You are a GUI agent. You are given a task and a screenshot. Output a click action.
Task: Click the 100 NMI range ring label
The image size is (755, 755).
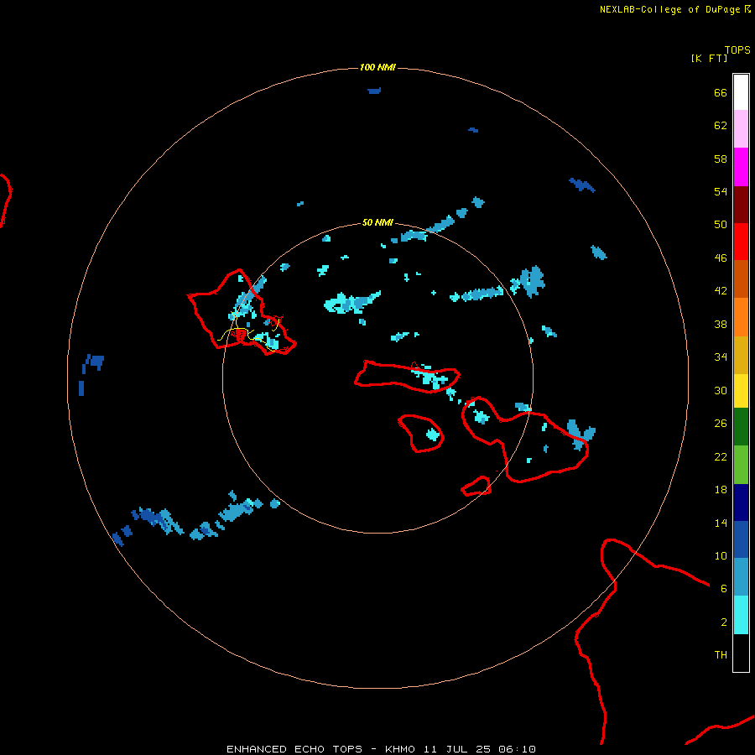tap(377, 67)
